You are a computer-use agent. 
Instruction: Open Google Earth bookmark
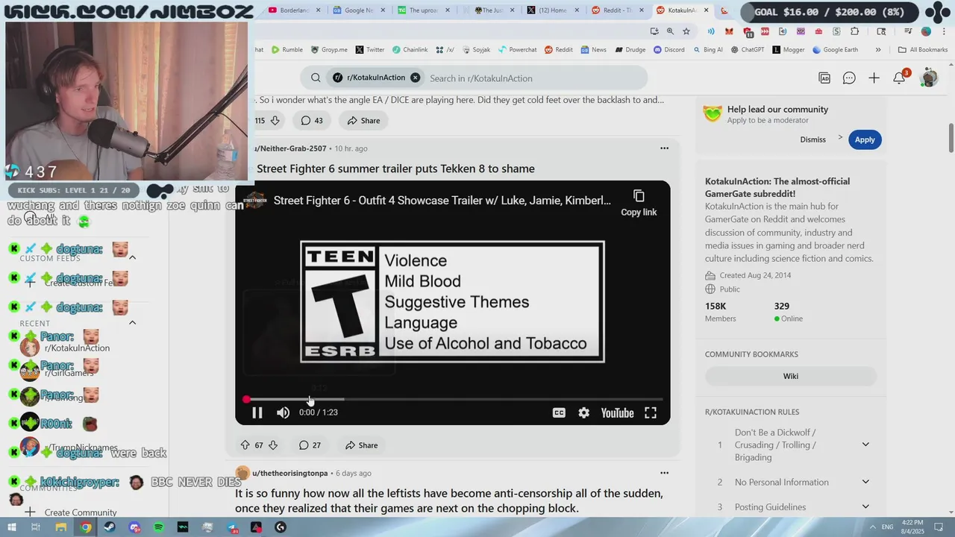tap(835, 50)
